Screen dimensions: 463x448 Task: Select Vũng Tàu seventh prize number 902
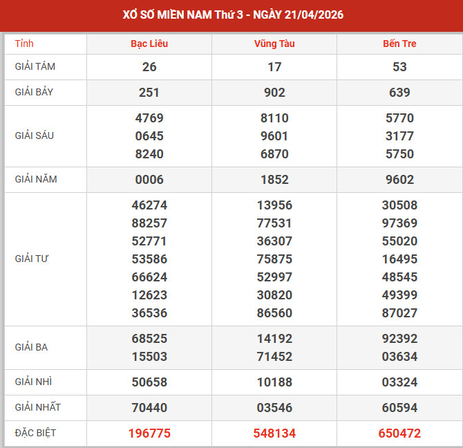coord(274,93)
